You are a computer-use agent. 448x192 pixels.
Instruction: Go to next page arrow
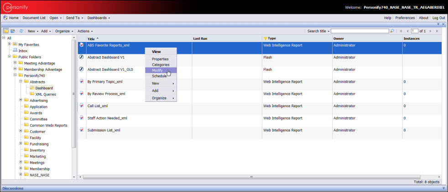(430, 31)
